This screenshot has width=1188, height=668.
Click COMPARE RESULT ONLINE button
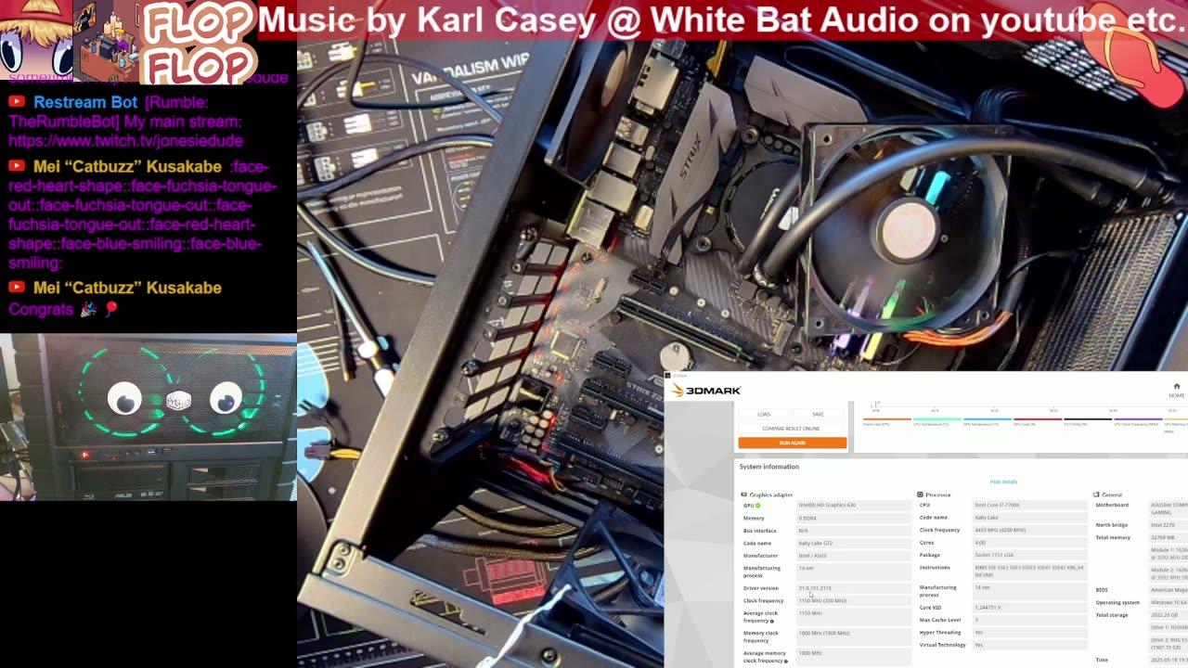(792, 429)
